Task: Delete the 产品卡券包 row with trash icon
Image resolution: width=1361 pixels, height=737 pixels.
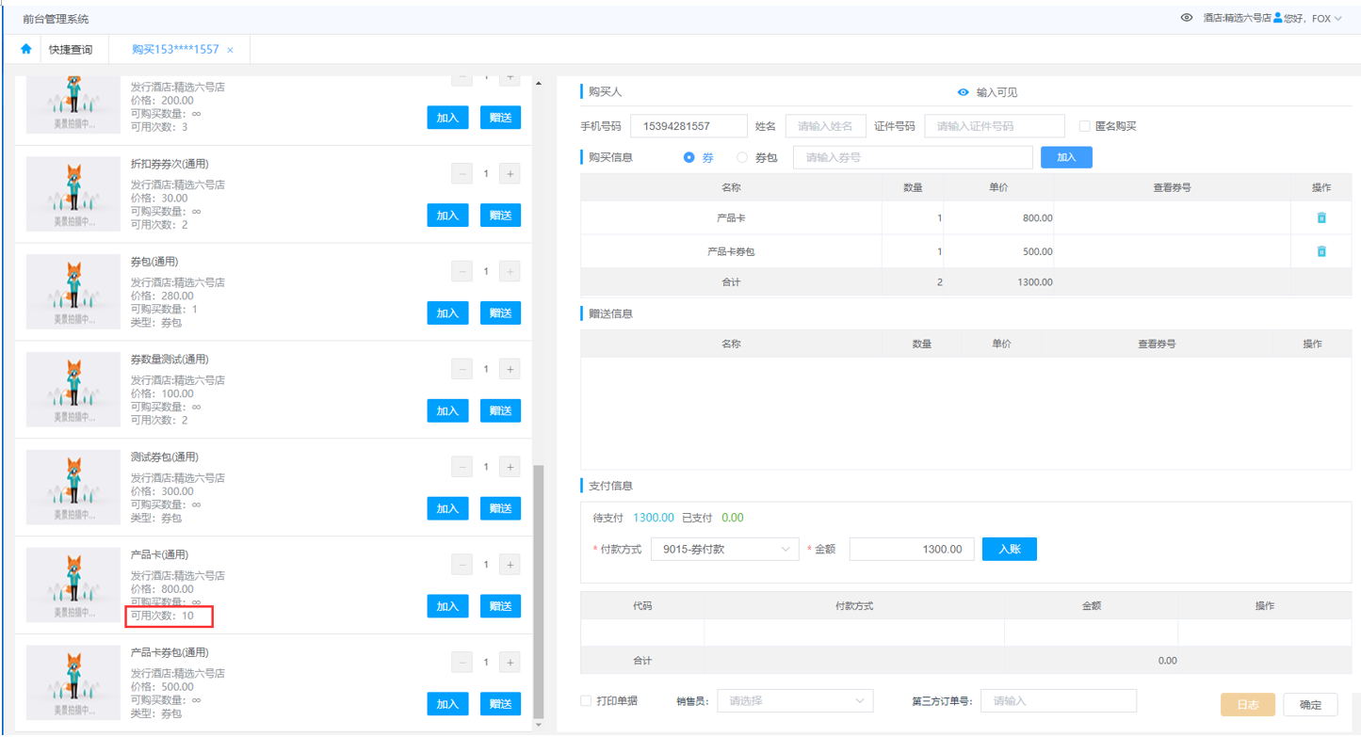Action: (1320, 251)
